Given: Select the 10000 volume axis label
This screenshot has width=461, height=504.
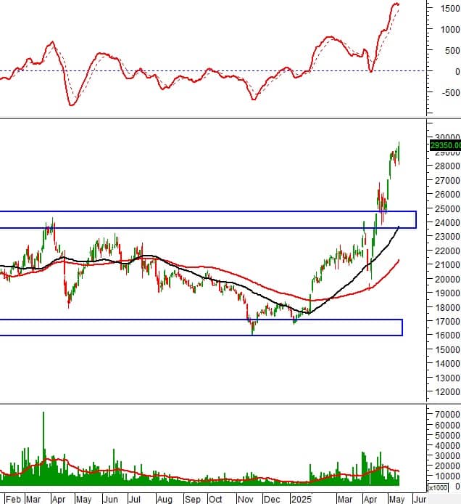Looking at the screenshot, I should tap(447, 476).
